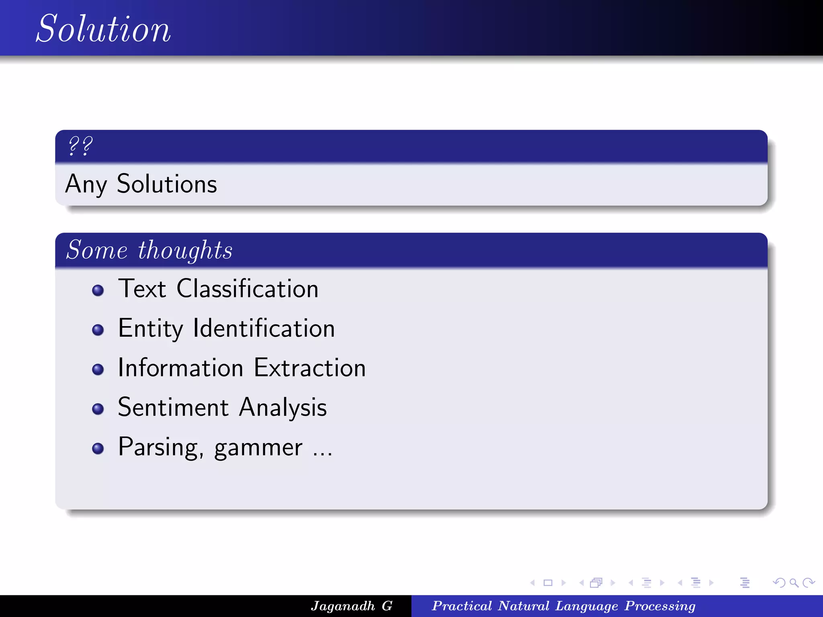Image resolution: width=823 pixels, height=617 pixels.
Task: Click the Parsing, gammer ... bullet text
Action: (x=225, y=447)
